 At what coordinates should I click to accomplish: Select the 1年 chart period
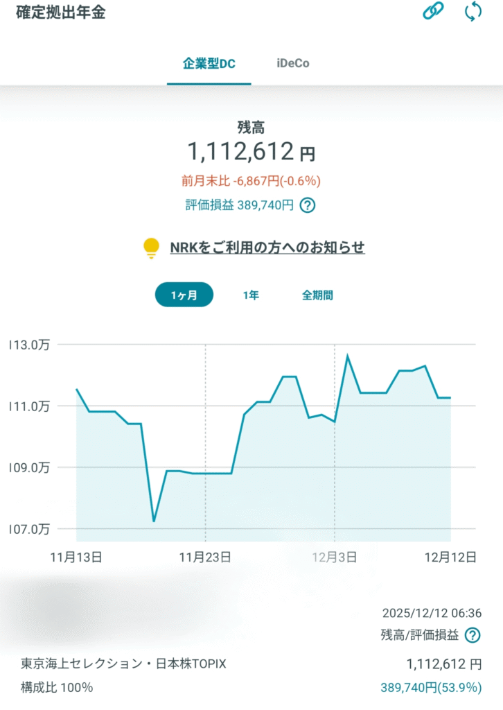click(251, 295)
